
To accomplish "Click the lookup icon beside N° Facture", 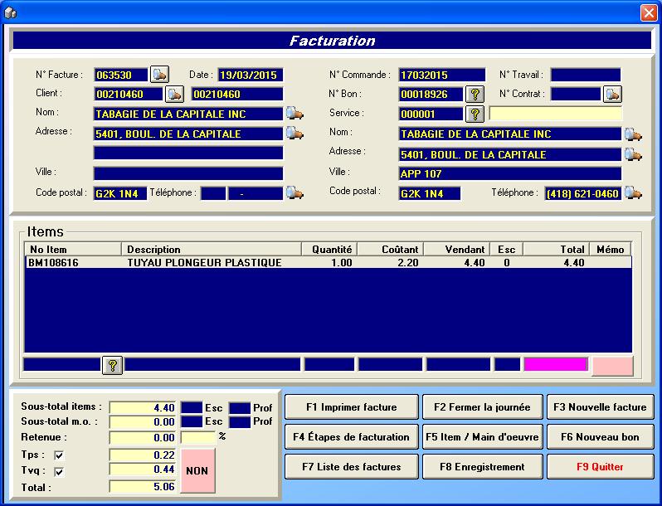I will (x=158, y=75).
